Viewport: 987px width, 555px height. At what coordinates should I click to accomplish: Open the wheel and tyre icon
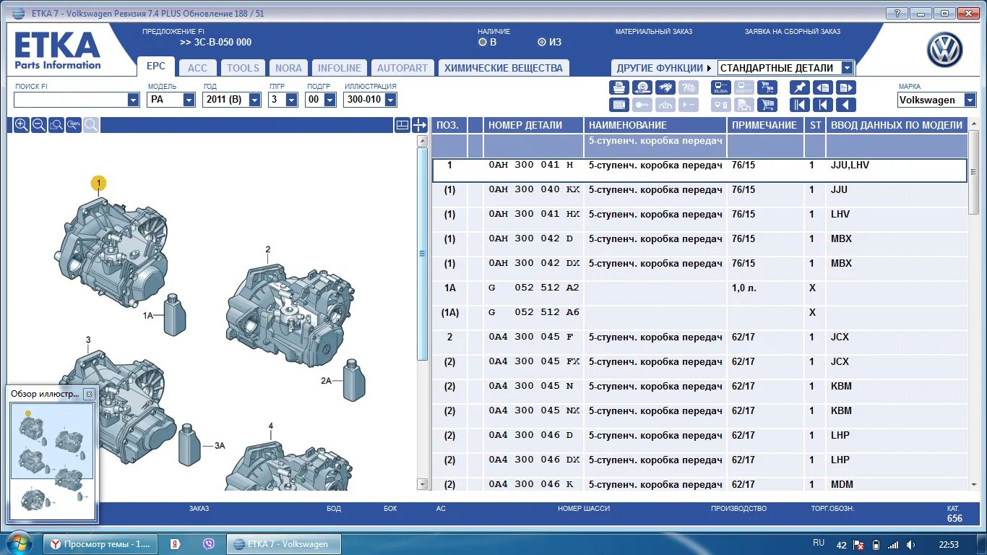(x=642, y=87)
